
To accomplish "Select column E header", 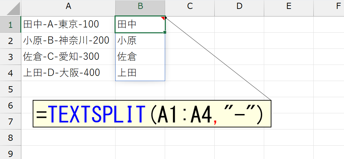I will tap(289, 8).
